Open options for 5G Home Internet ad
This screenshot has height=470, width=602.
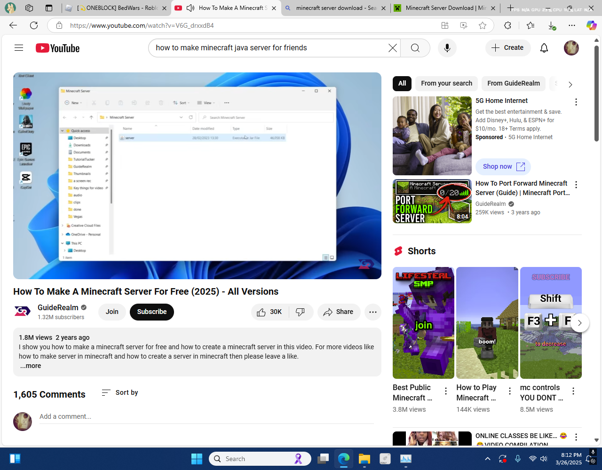pyautogui.click(x=576, y=102)
